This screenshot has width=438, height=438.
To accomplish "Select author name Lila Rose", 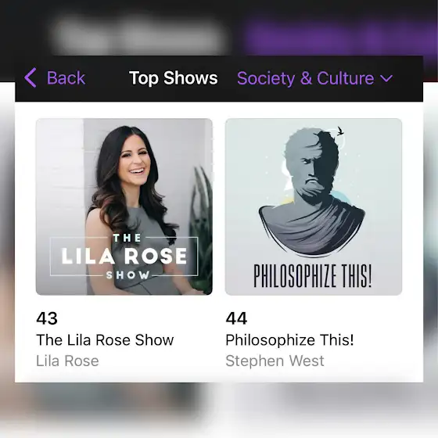I will click(67, 361).
